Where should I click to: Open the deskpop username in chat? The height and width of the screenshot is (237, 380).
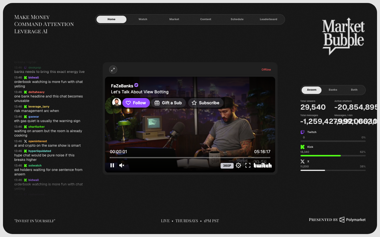pos(35,68)
